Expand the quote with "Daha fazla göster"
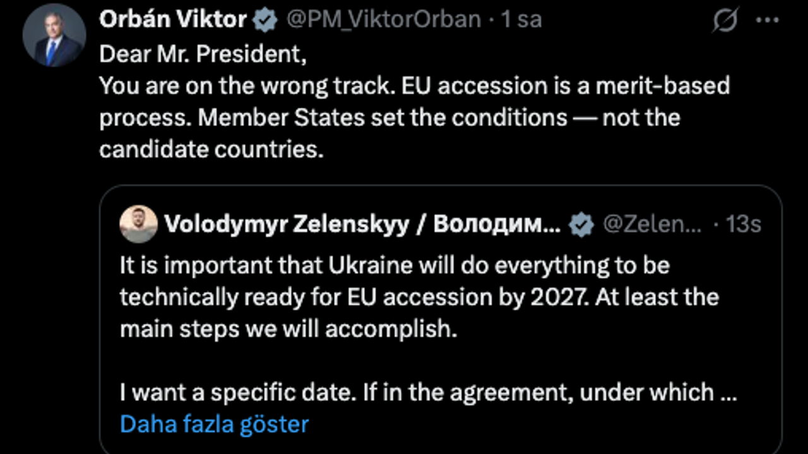The image size is (808, 454). click(214, 424)
